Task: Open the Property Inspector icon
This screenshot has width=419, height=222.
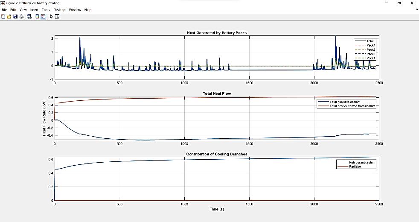Action: coord(57,17)
